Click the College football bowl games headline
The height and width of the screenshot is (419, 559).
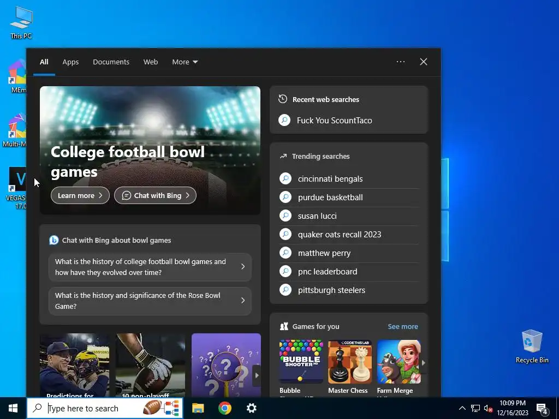(x=128, y=161)
